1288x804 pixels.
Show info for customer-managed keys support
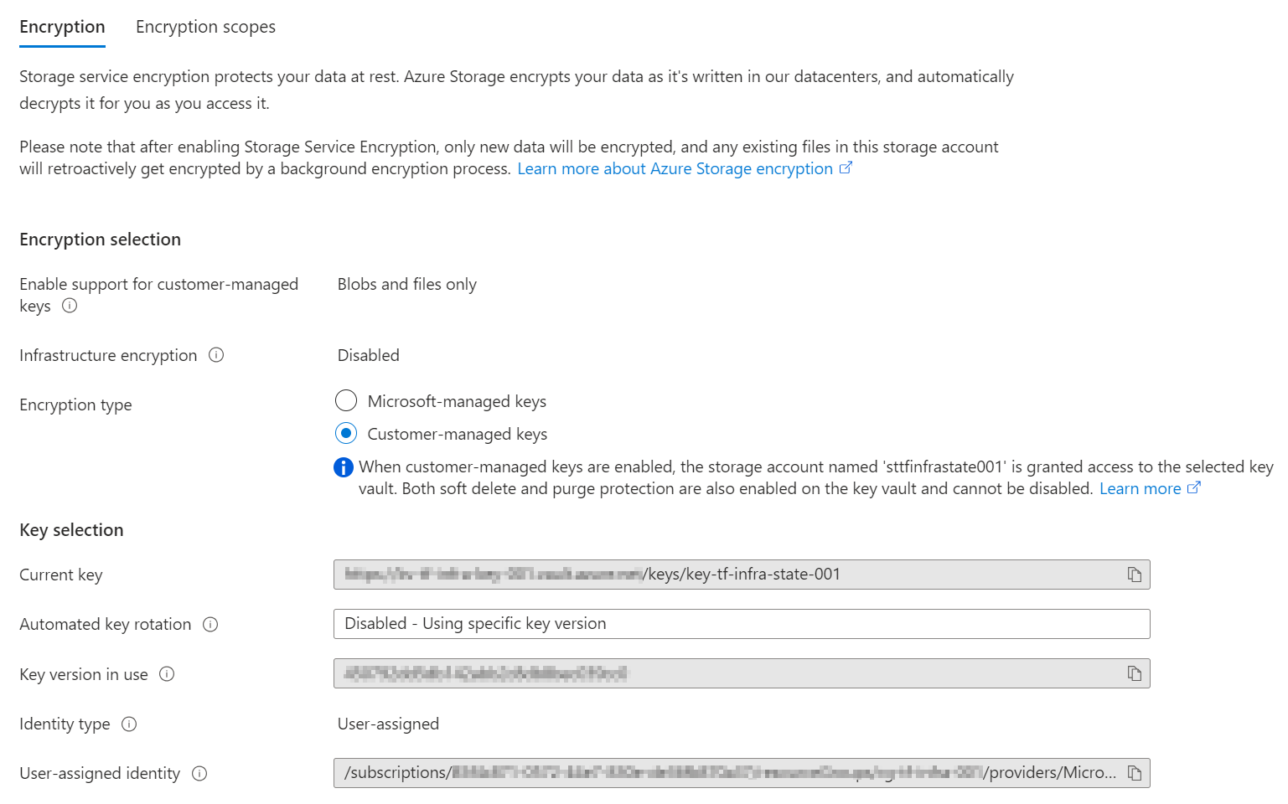70,306
